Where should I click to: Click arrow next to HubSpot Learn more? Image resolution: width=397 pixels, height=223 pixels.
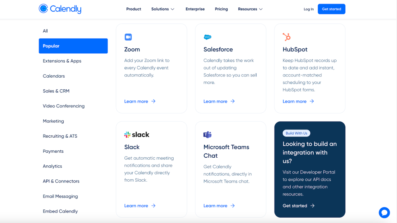(312, 101)
